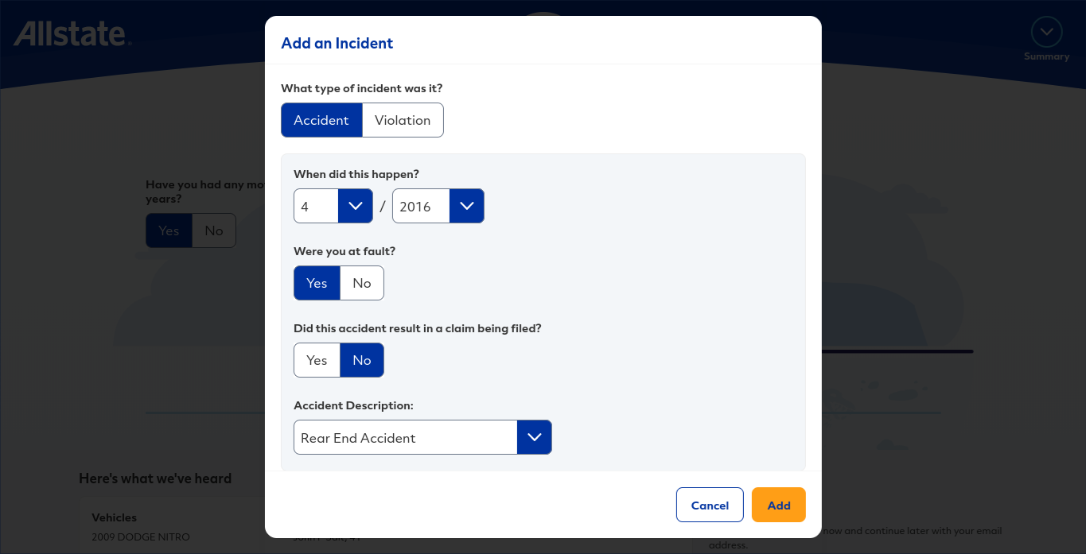Expand the Summary chevron icon

point(1046,33)
